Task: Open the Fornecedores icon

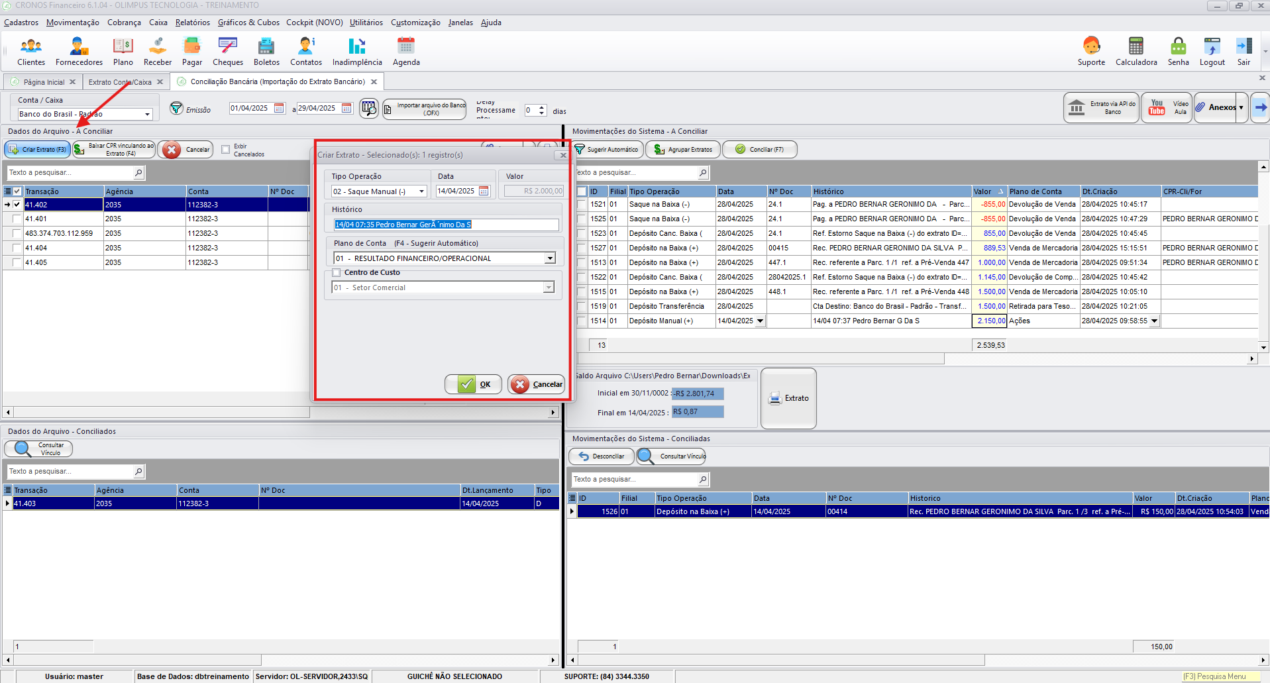Action: (79, 46)
